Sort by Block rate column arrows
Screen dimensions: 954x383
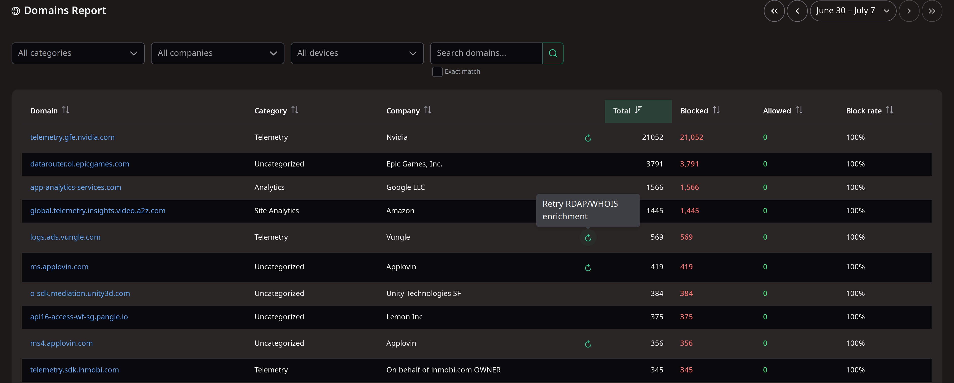click(890, 110)
